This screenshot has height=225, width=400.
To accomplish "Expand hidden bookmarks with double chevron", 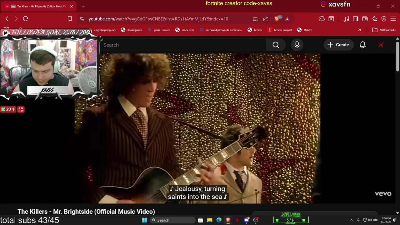I will click(360, 30).
